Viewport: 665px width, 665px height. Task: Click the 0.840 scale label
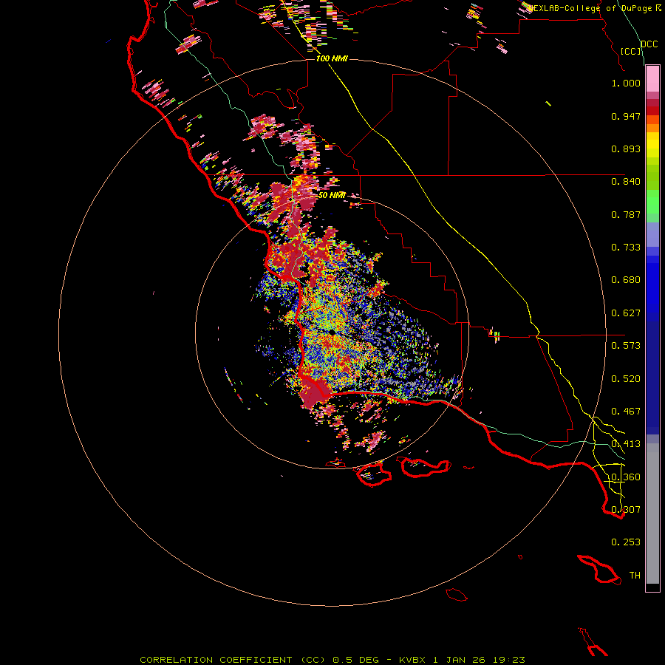pos(626,182)
